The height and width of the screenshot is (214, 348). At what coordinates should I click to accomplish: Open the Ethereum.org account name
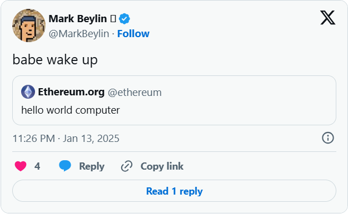pyautogui.click(x=71, y=92)
